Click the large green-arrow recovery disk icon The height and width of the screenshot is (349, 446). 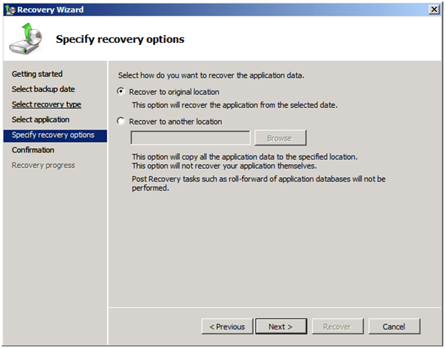(x=25, y=39)
